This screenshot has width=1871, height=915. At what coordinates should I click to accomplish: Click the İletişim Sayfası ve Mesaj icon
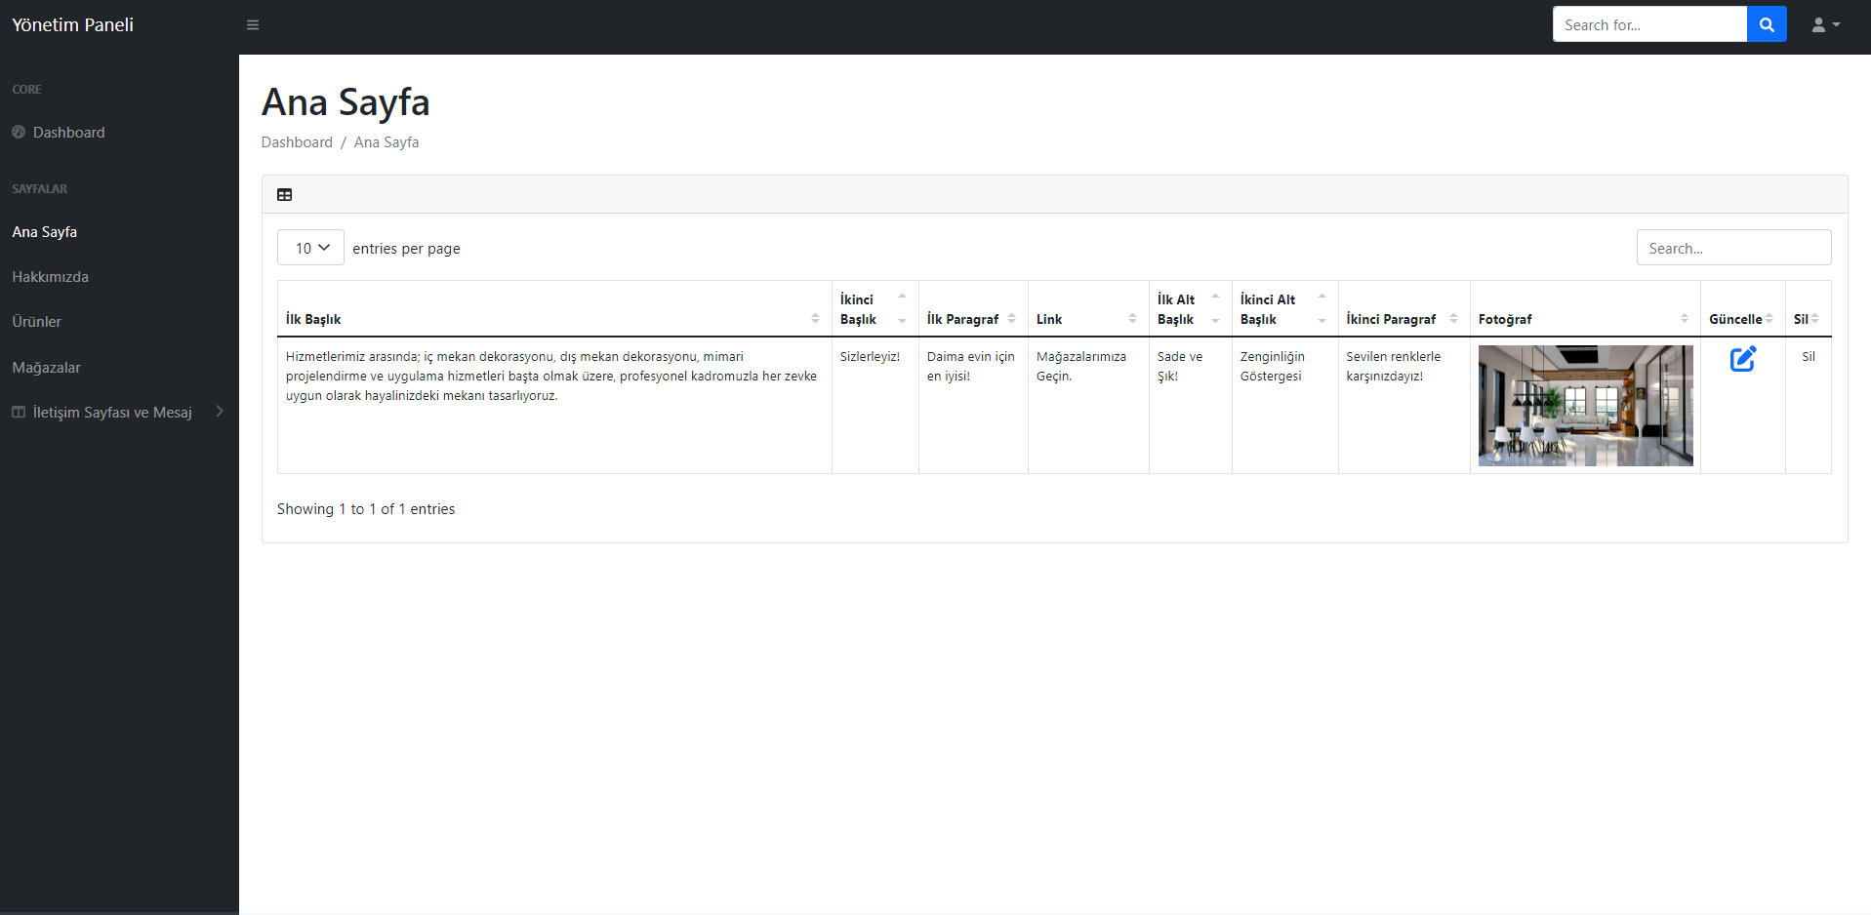pyautogui.click(x=19, y=412)
